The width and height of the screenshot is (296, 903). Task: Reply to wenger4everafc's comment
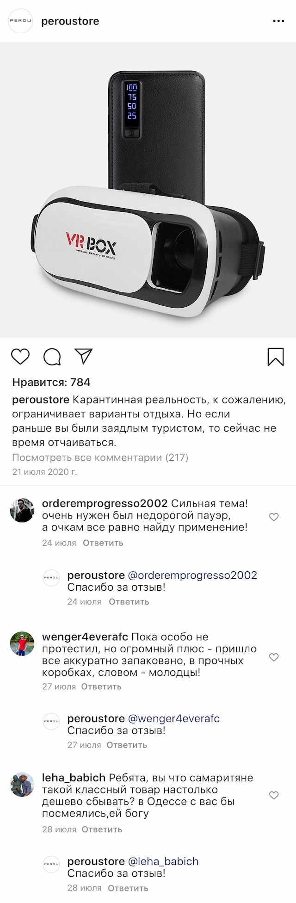tap(101, 687)
